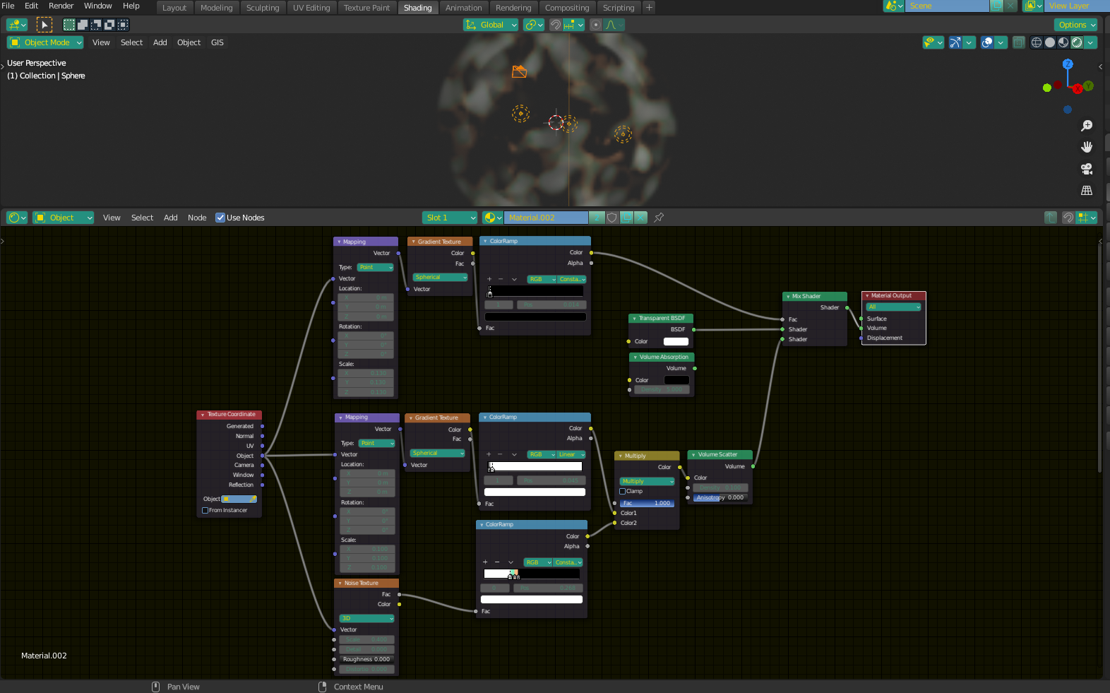Image resolution: width=1110 pixels, height=693 pixels.
Task: Go to parent node tree arrow icon
Action: click(x=1051, y=218)
